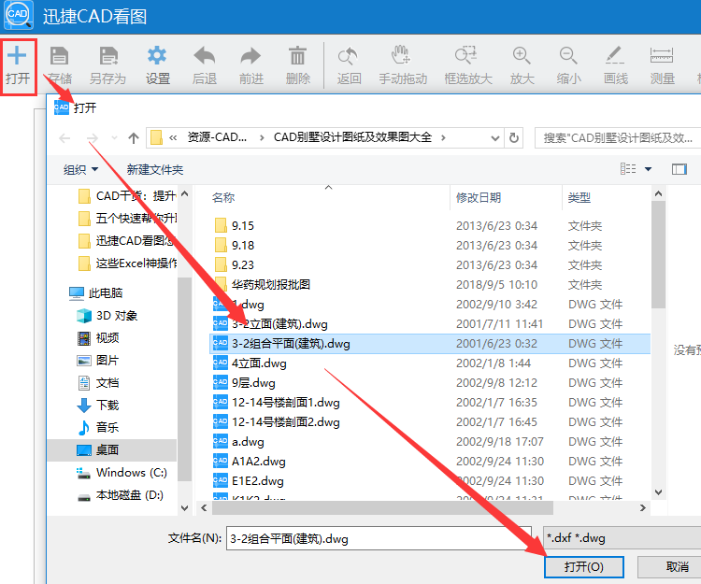Click the search box for the folder
Screen dimensions: 701x584
619,137
